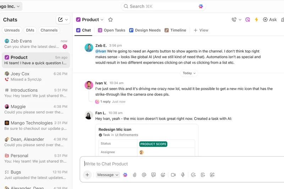
Task: Click the Ask AI button
Action: [270, 20]
